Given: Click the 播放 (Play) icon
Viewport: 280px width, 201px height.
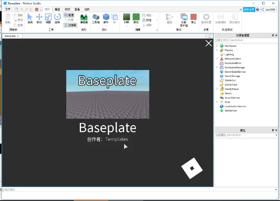Looking at the screenshot, I should point(169,17).
